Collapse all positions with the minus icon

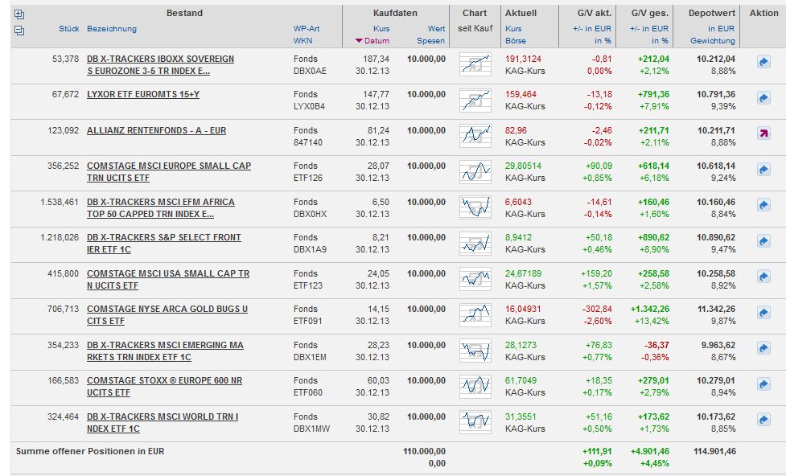pos(20,31)
